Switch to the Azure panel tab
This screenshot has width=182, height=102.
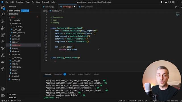point(96,74)
